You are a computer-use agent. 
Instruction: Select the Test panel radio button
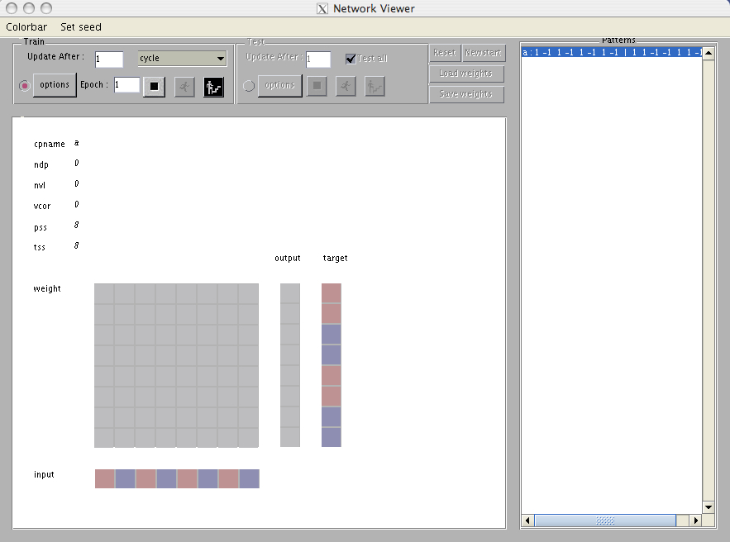249,86
